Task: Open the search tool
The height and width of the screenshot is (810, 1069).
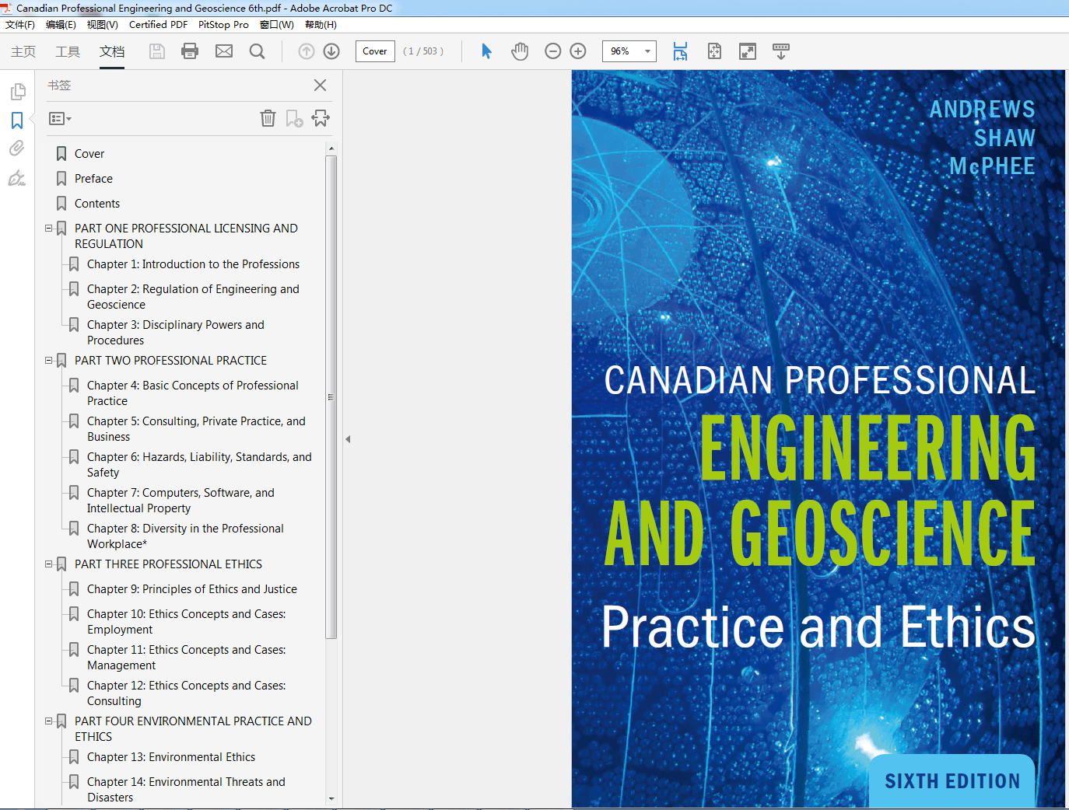Action: pyautogui.click(x=257, y=51)
